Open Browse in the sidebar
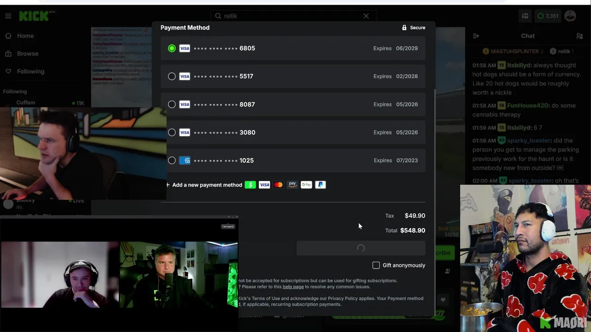Screen dimensions: 591x332 (x=28, y=53)
